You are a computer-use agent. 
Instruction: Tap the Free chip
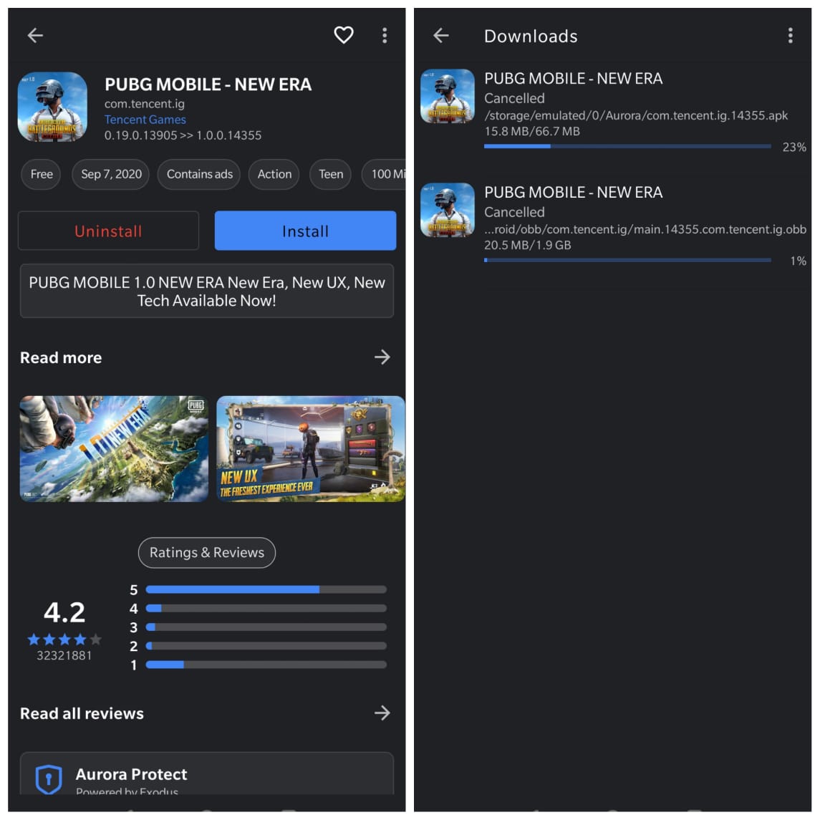[x=42, y=174]
